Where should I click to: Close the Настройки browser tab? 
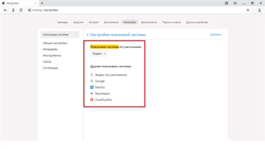[36, 3]
